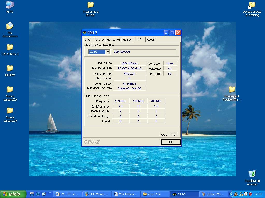
Task: Switch to EOL - PC taskbar window
Action: click(67, 194)
